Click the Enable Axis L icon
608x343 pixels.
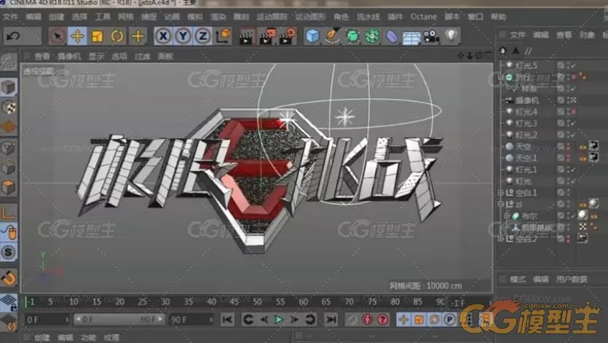(9, 213)
